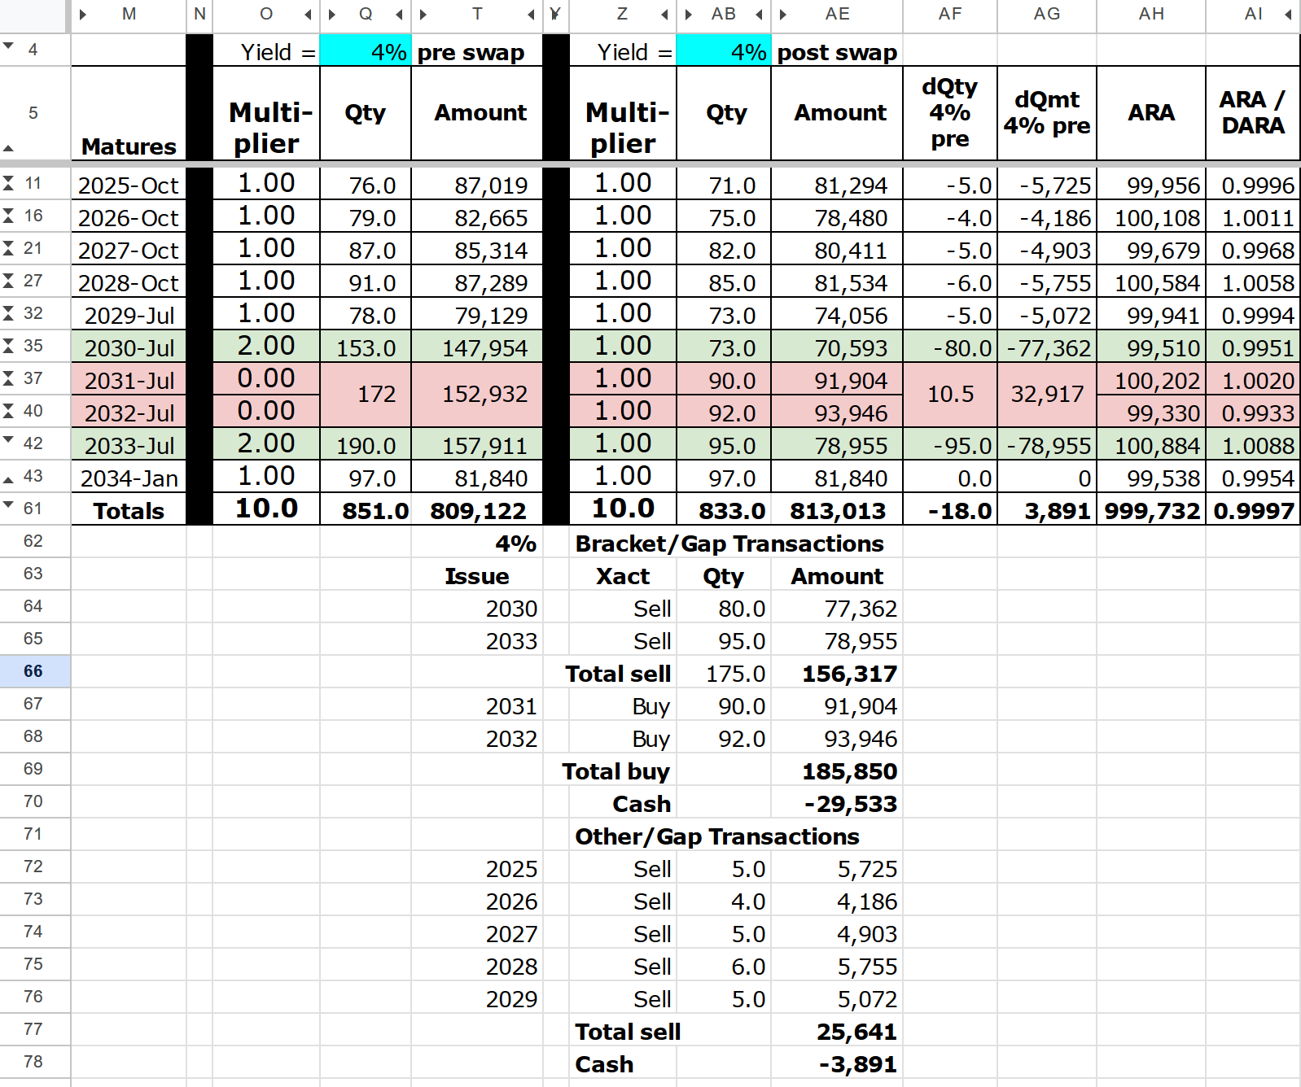Image resolution: width=1301 pixels, height=1087 pixels.
Task: Click the hidden-rows arrow in row 61 header
Action: click(x=9, y=504)
